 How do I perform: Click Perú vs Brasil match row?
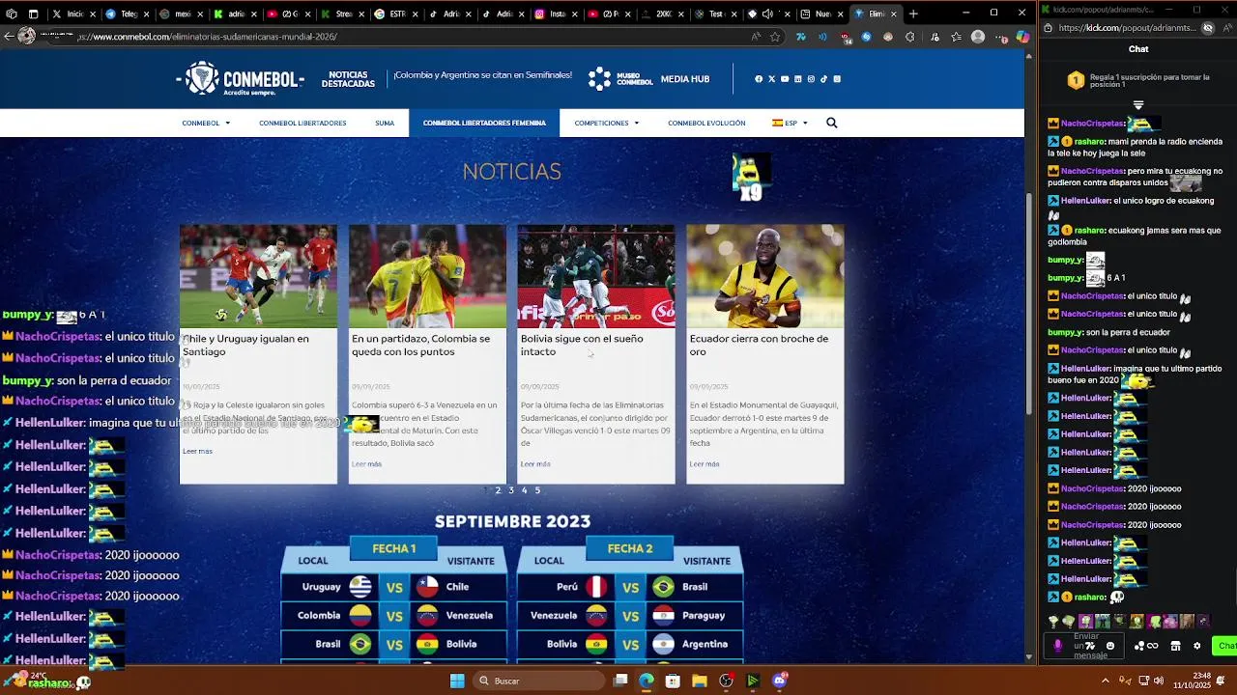[630, 587]
